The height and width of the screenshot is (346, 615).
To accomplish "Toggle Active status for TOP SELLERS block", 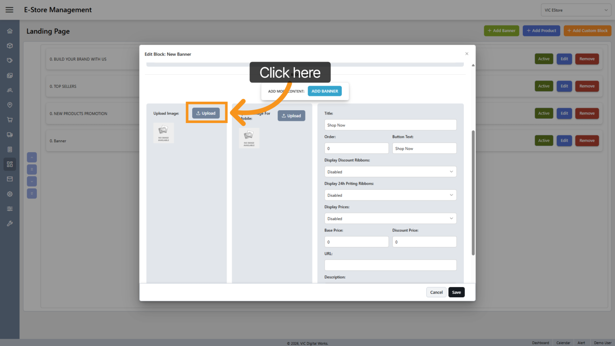I will tap(544, 86).
